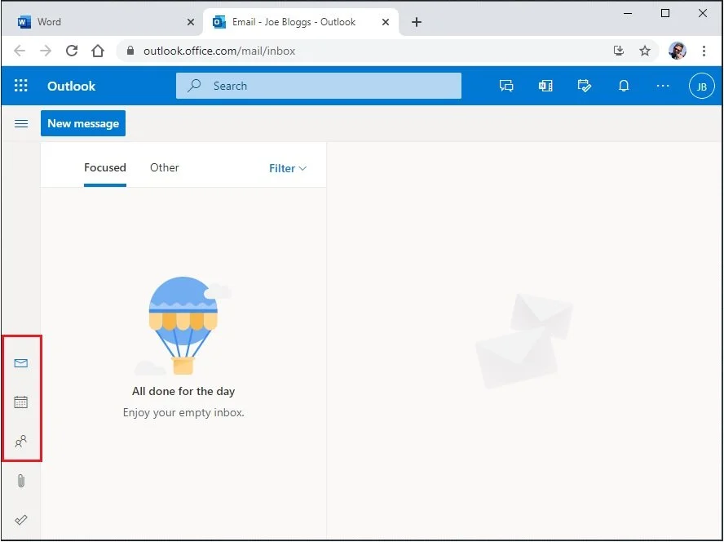Image resolution: width=724 pixels, height=542 pixels.
Task: Click the Outlook title in header
Action: pyautogui.click(x=71, y=86)
